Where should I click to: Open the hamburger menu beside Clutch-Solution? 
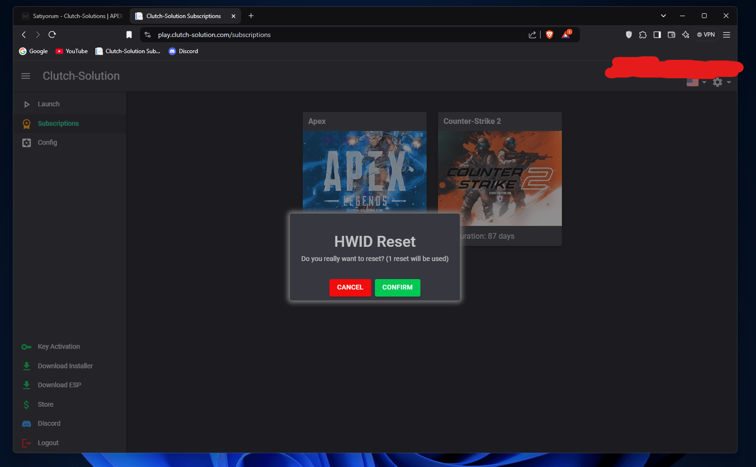point(26,76)
